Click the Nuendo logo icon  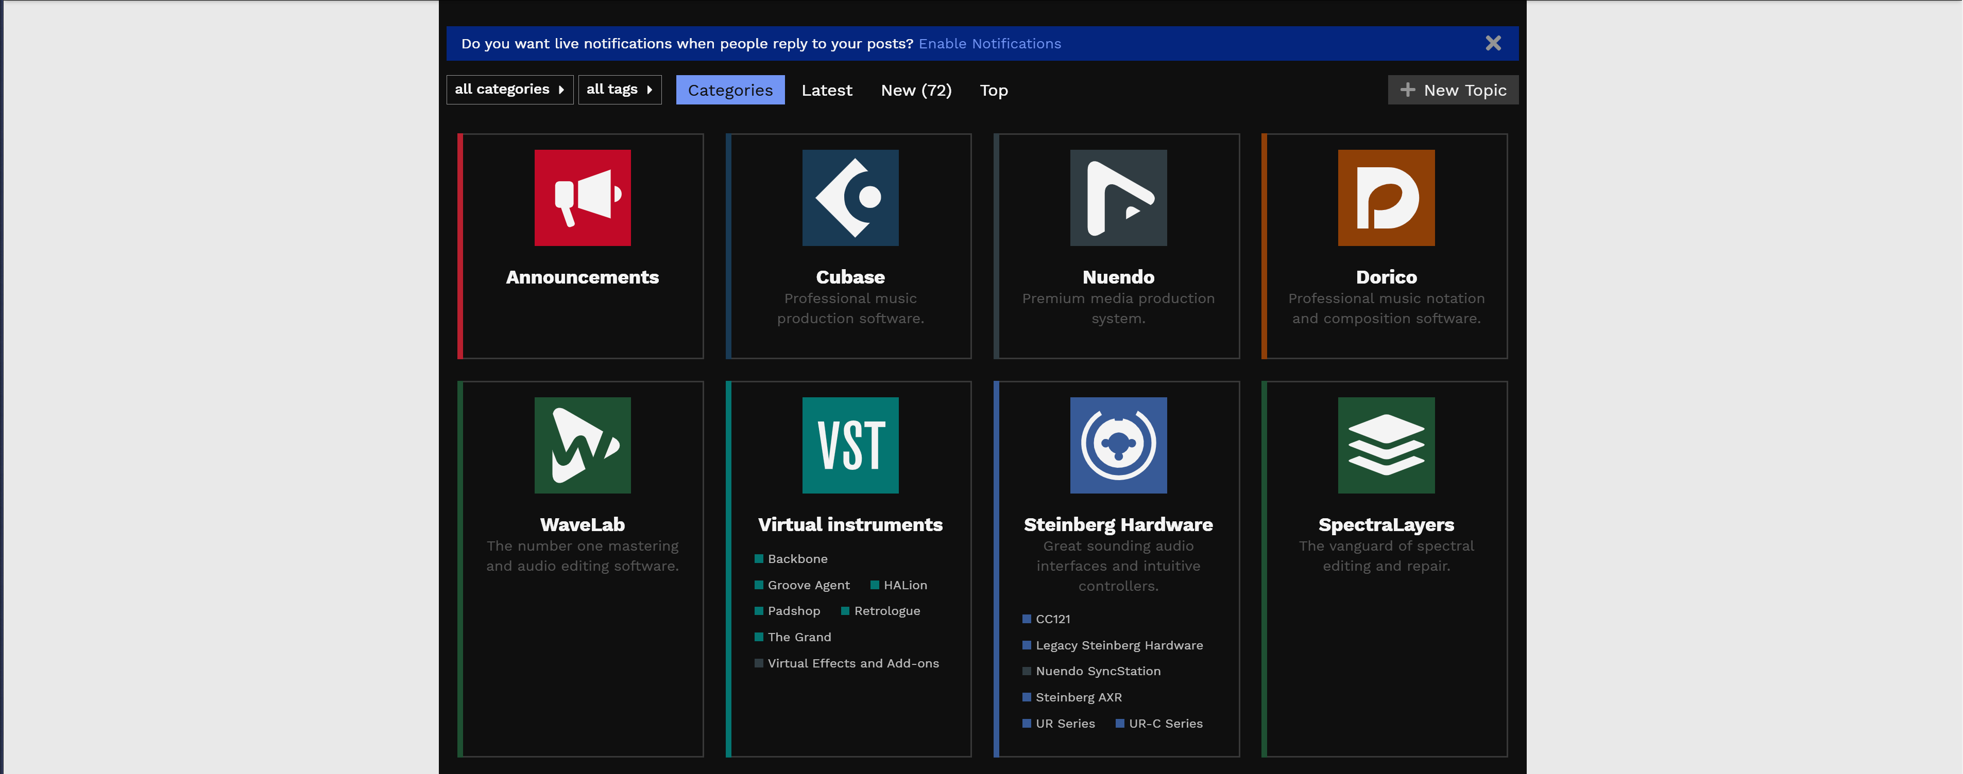(x=1118, y=198)
